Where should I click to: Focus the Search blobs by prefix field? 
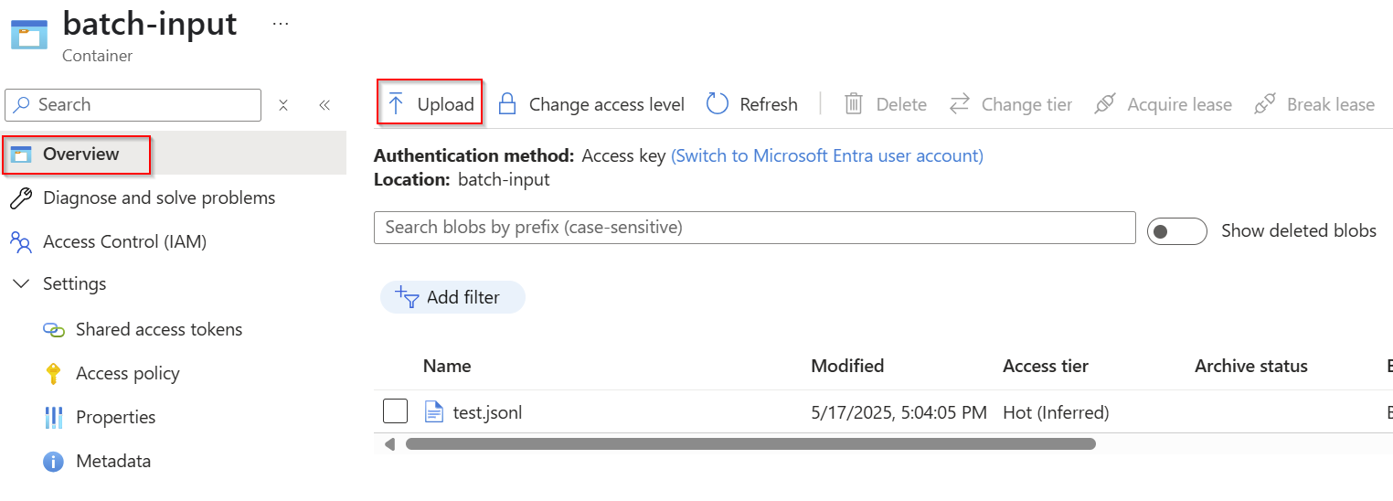754,228
